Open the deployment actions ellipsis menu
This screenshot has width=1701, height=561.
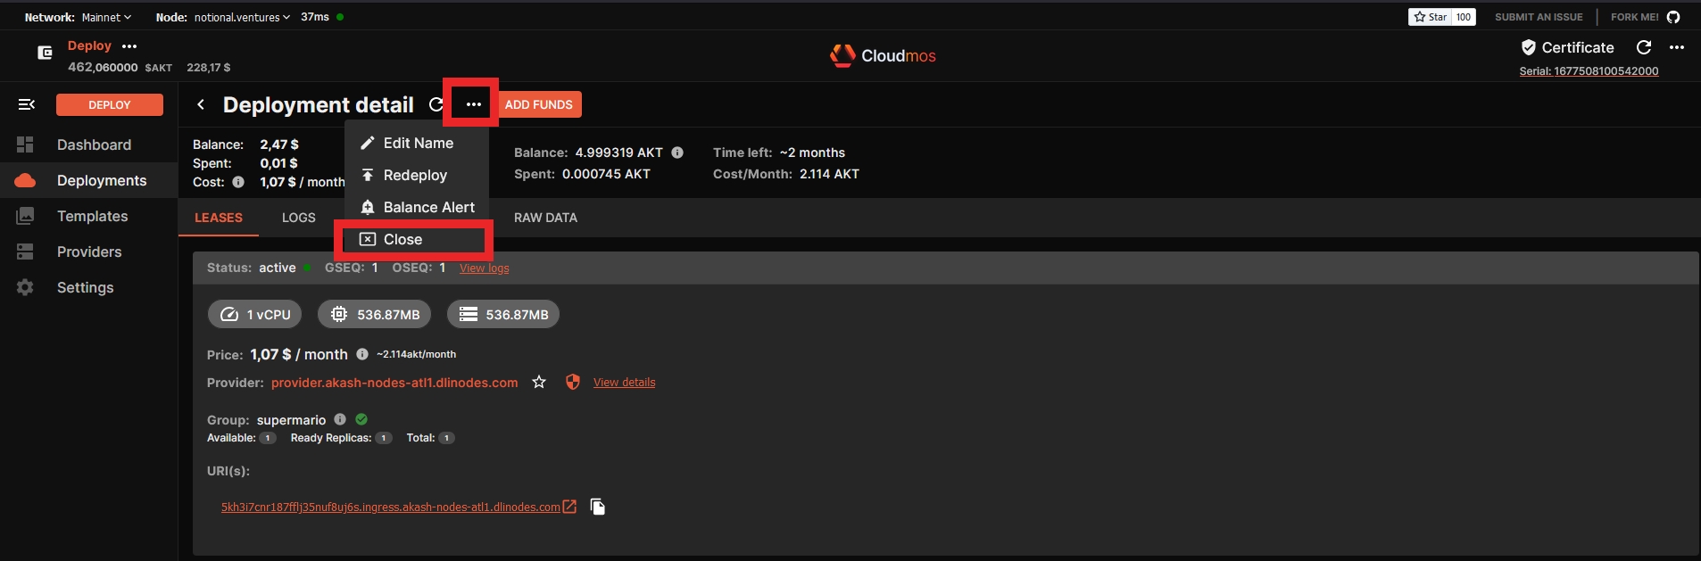473,104
